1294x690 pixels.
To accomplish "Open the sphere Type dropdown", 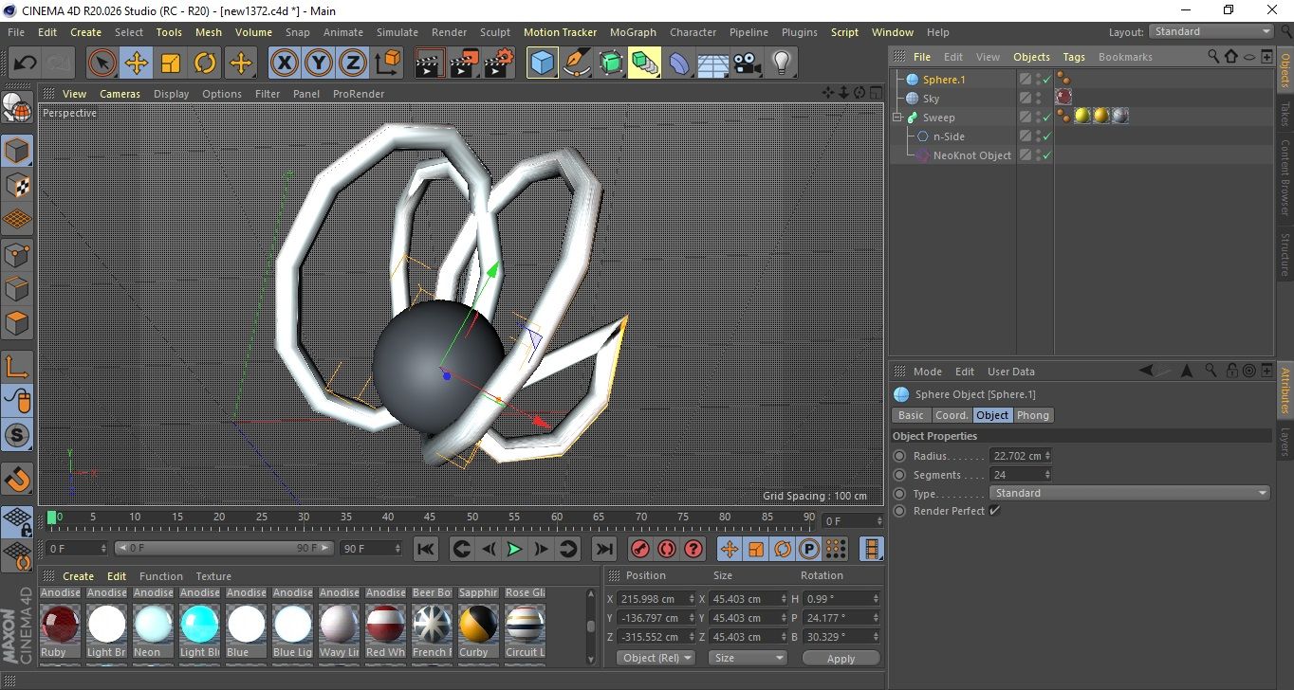I will pyautogui.click(x=1130, y=493).
